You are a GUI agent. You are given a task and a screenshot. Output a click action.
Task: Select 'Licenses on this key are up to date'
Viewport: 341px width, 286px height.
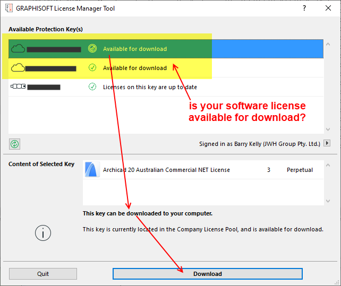coord(150,87)
